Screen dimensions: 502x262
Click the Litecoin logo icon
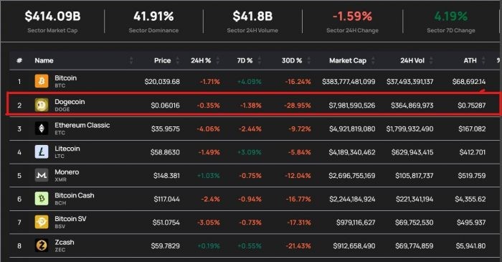coord(42,152)
